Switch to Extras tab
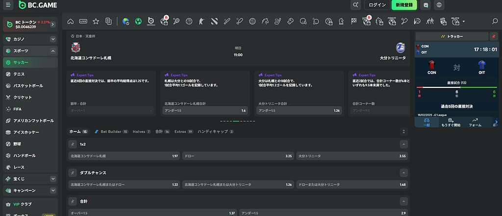The image size is (502, 216). (184, 132)
